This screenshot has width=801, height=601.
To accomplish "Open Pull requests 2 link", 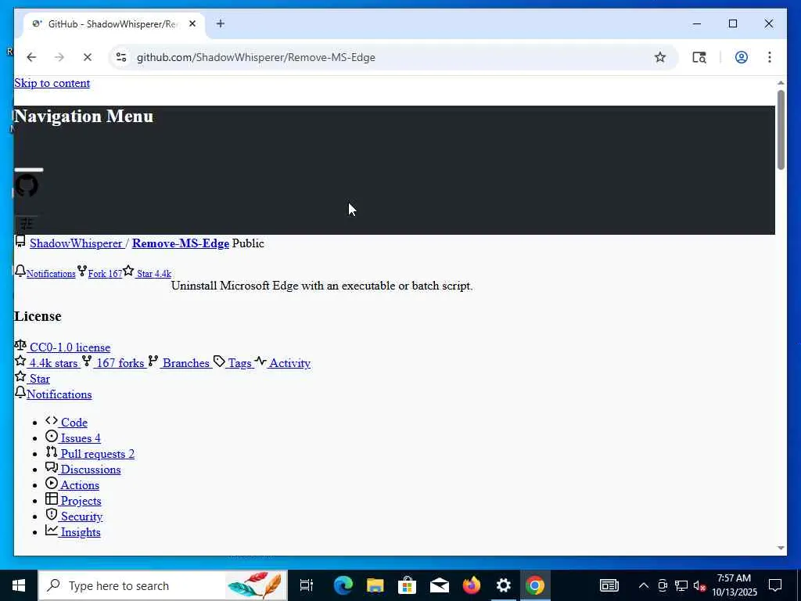I will [x=96, y=454].
